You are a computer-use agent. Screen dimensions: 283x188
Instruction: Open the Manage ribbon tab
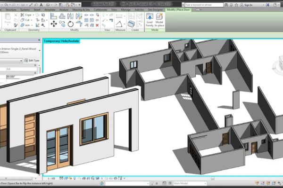[x=125, y=10]
